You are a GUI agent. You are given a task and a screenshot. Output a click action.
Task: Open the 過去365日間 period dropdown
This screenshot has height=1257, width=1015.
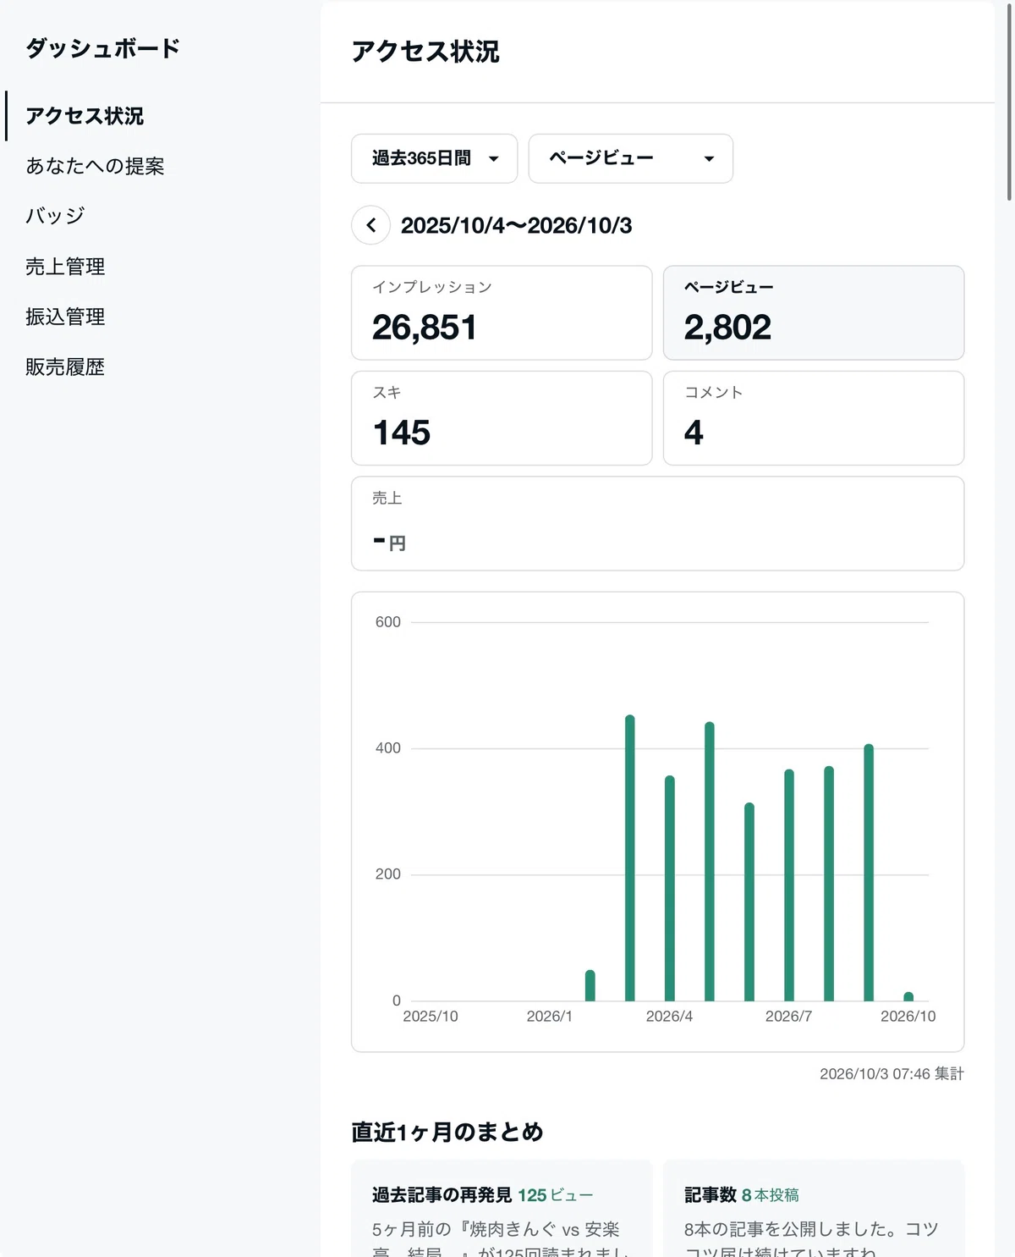pyautogui.click(x=434, y=158)
